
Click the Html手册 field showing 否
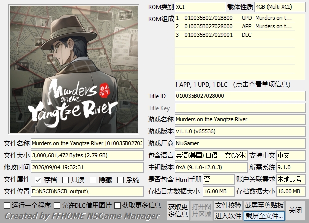click(x=219, y=179)
